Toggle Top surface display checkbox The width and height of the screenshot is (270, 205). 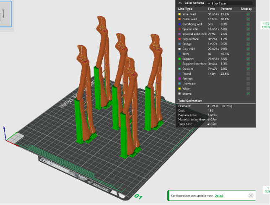pyautogui.click(x=248, y=39)
